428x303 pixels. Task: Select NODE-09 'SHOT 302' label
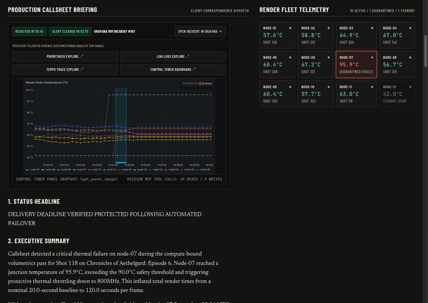coord(270,101)
